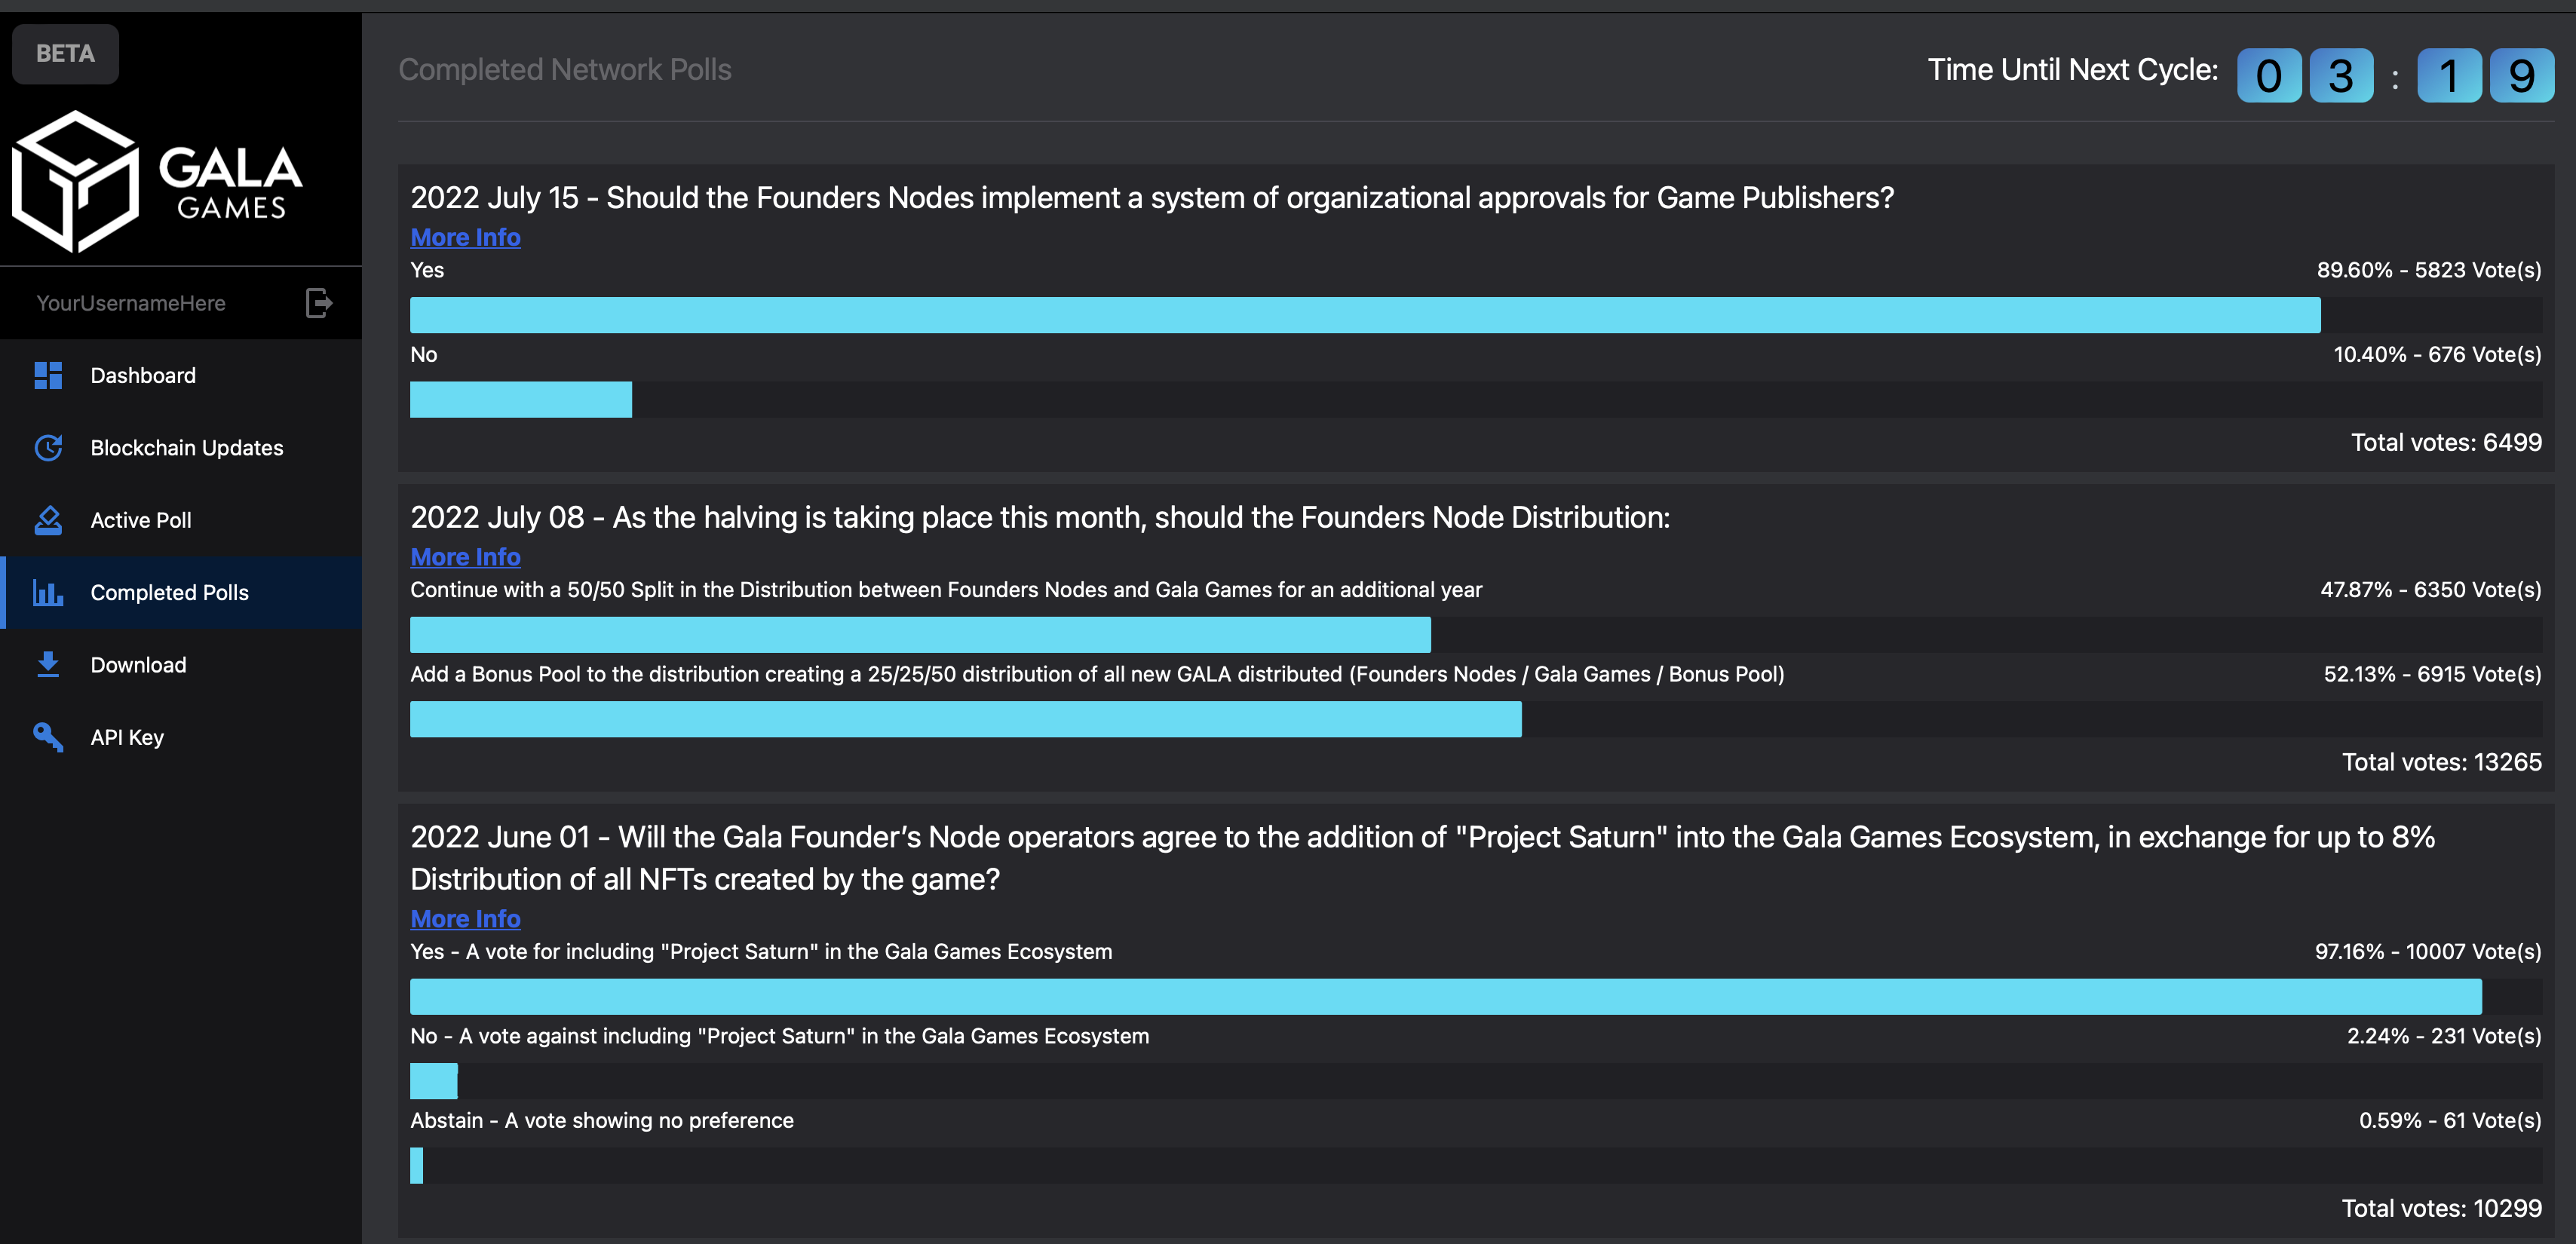Click the Download arrow icon
The image size is (2576, 1244).
[x=48, y=664]
